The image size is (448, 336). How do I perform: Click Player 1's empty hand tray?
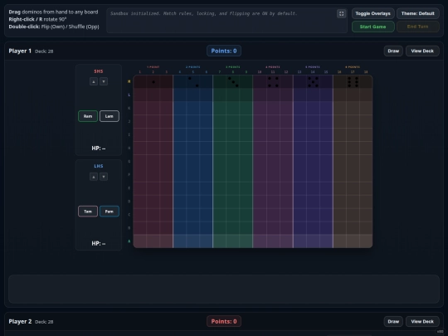[x=224, y=289]
